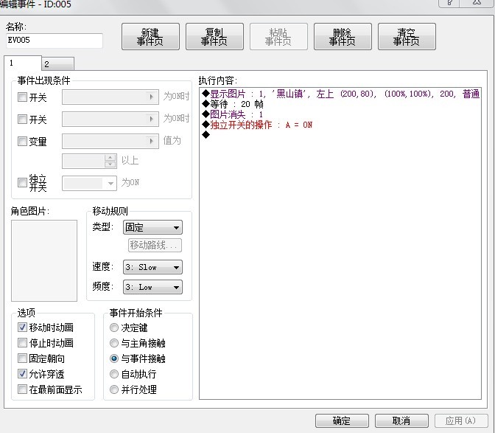The image size is (495, 433).
Task: Click the 名称 field containing EV005
Action: (55, 41)
